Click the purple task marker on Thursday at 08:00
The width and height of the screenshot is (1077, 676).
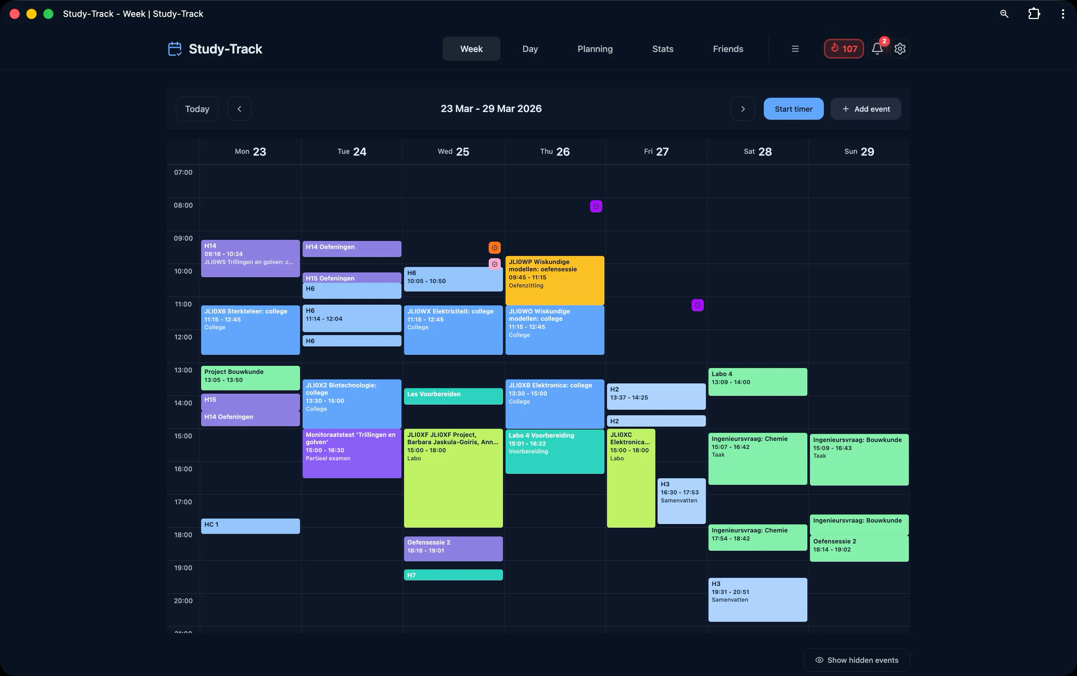point(596,206)
